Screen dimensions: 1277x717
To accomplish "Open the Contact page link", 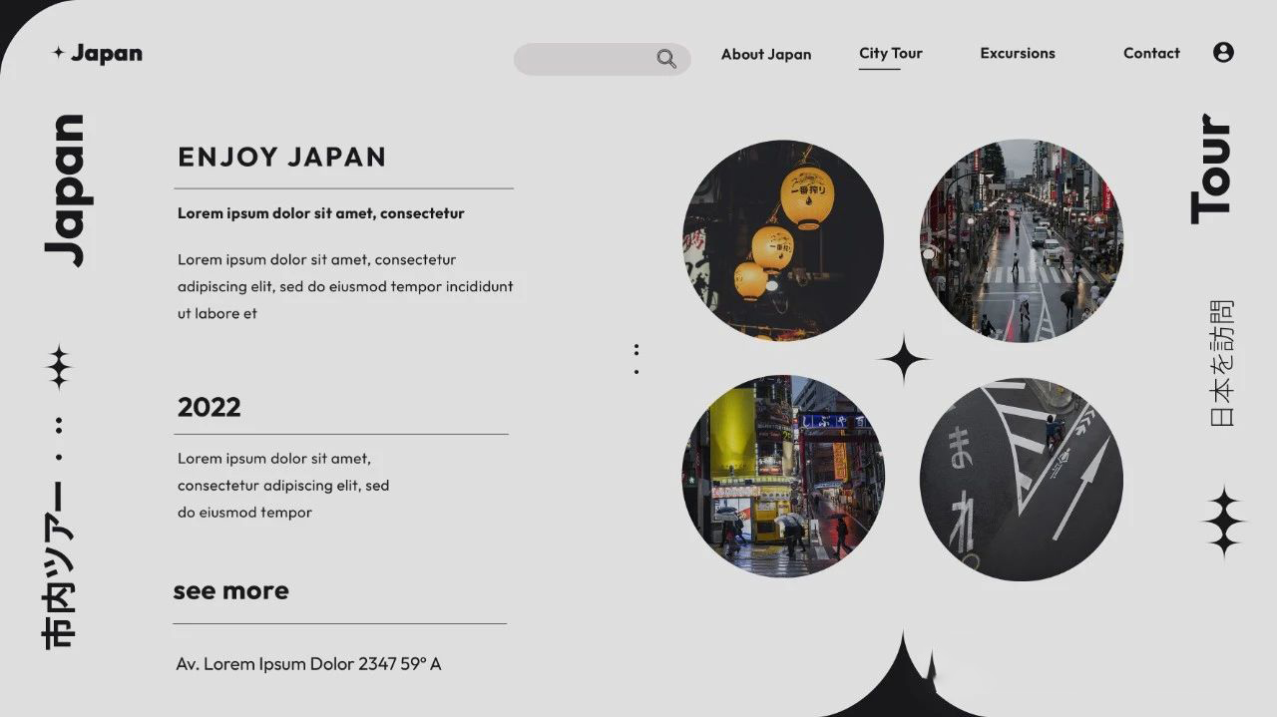I will click(x=1151, y=54).
